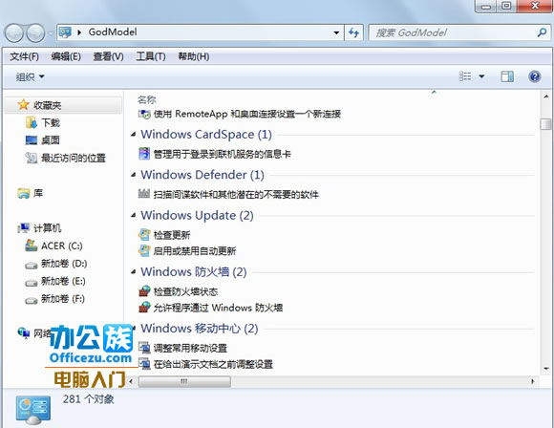The width and height of the screenshot is (554, 428).
Task: Click the drive icon for 新加卷 (F:)
Action: (x=32, y=300)
